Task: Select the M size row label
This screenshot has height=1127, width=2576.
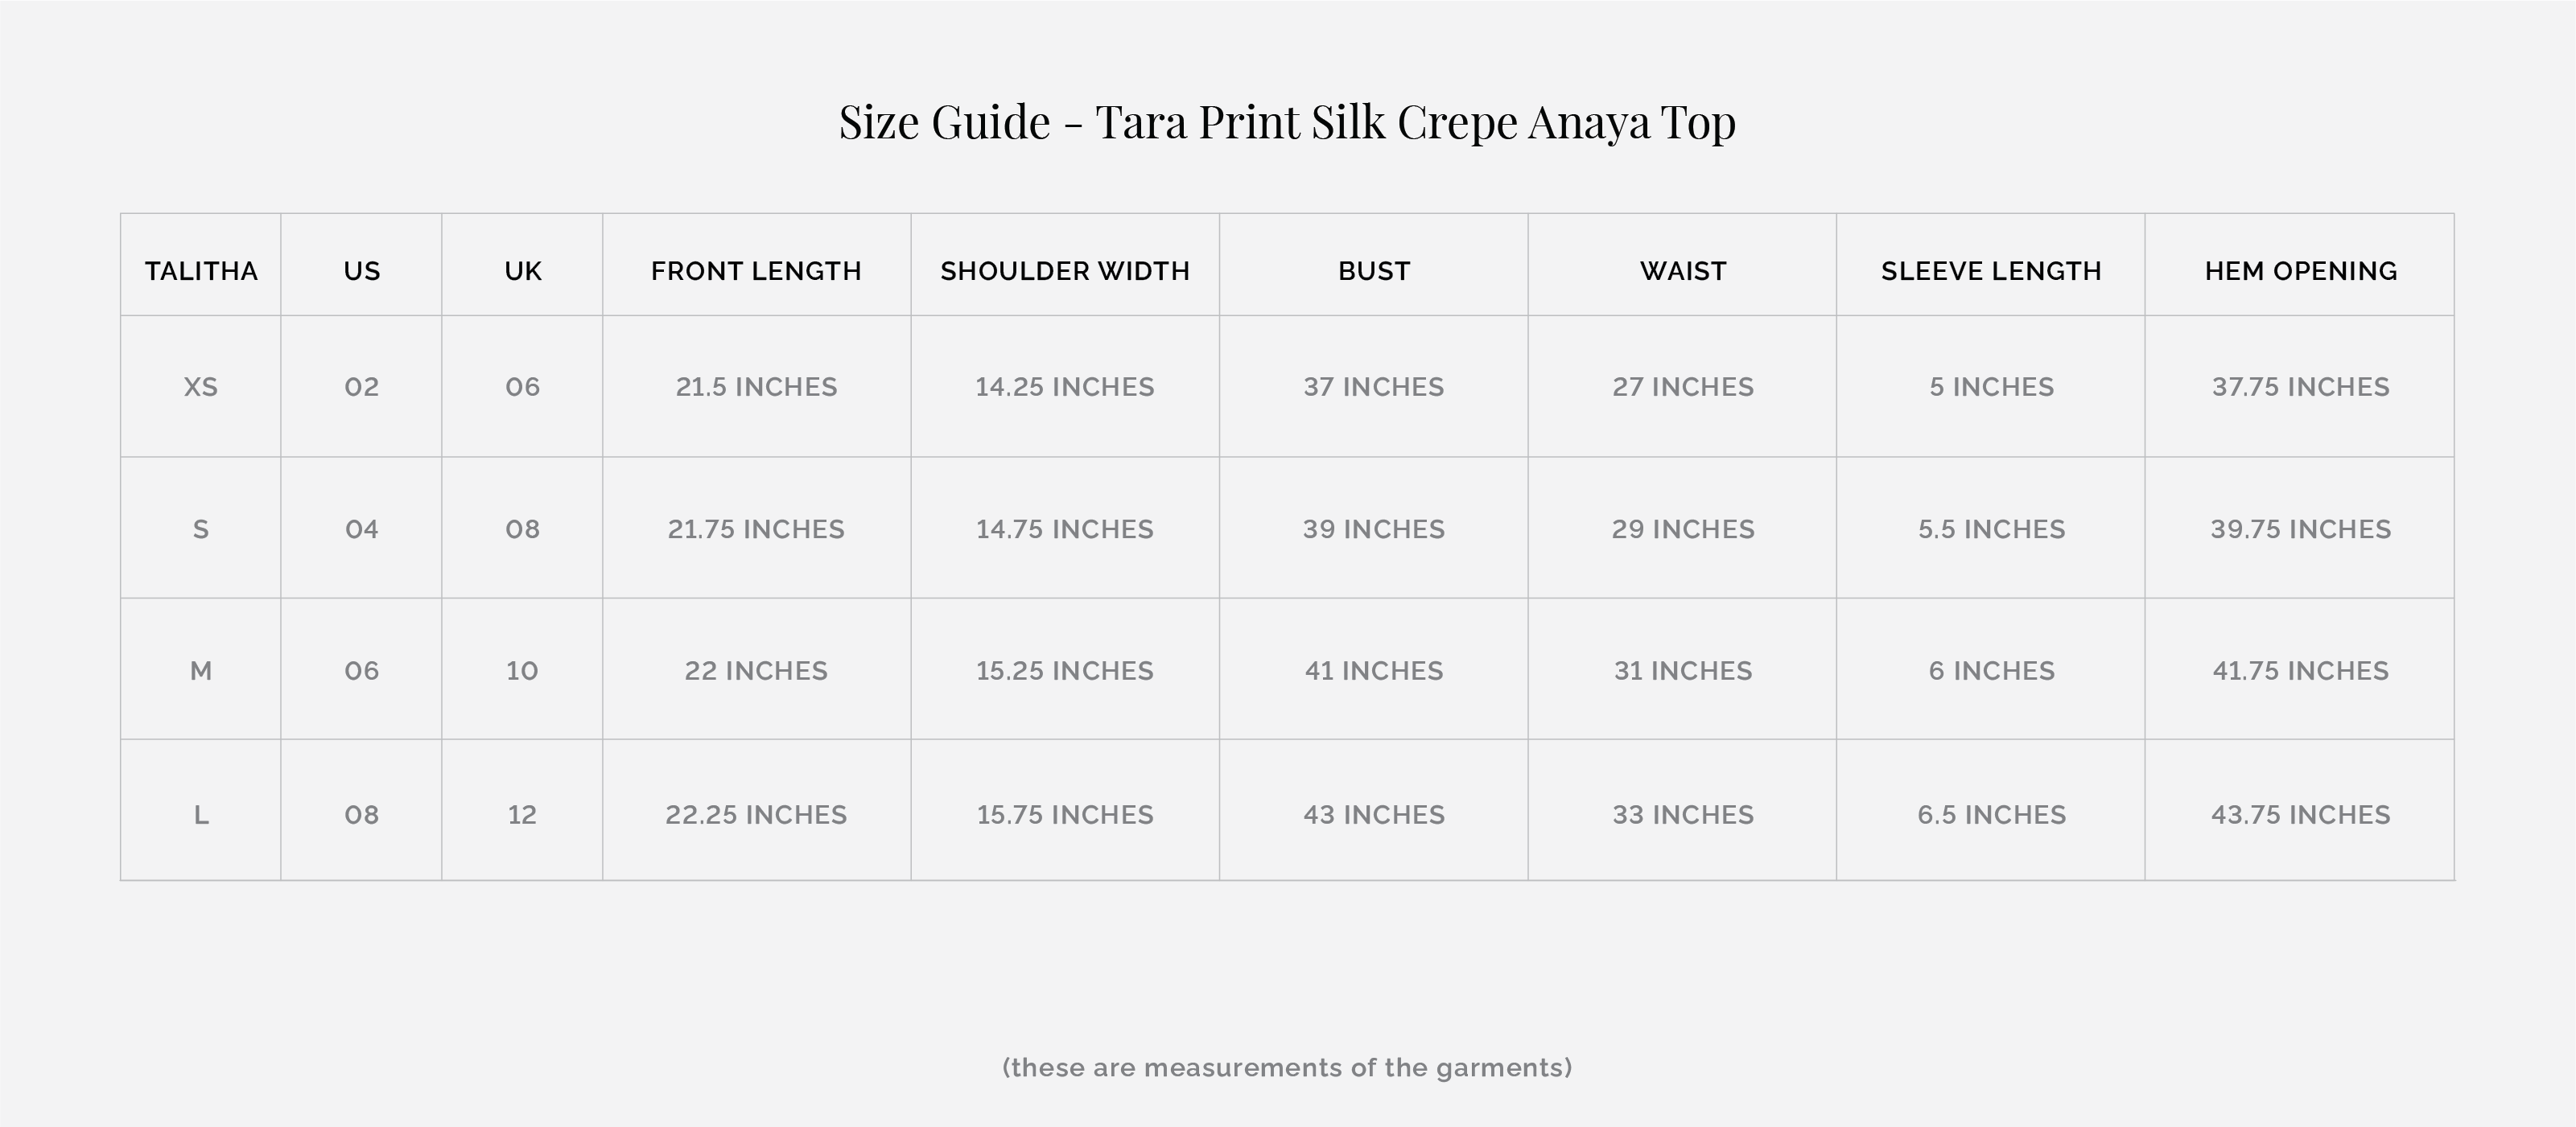Action: tap(201, 671)
